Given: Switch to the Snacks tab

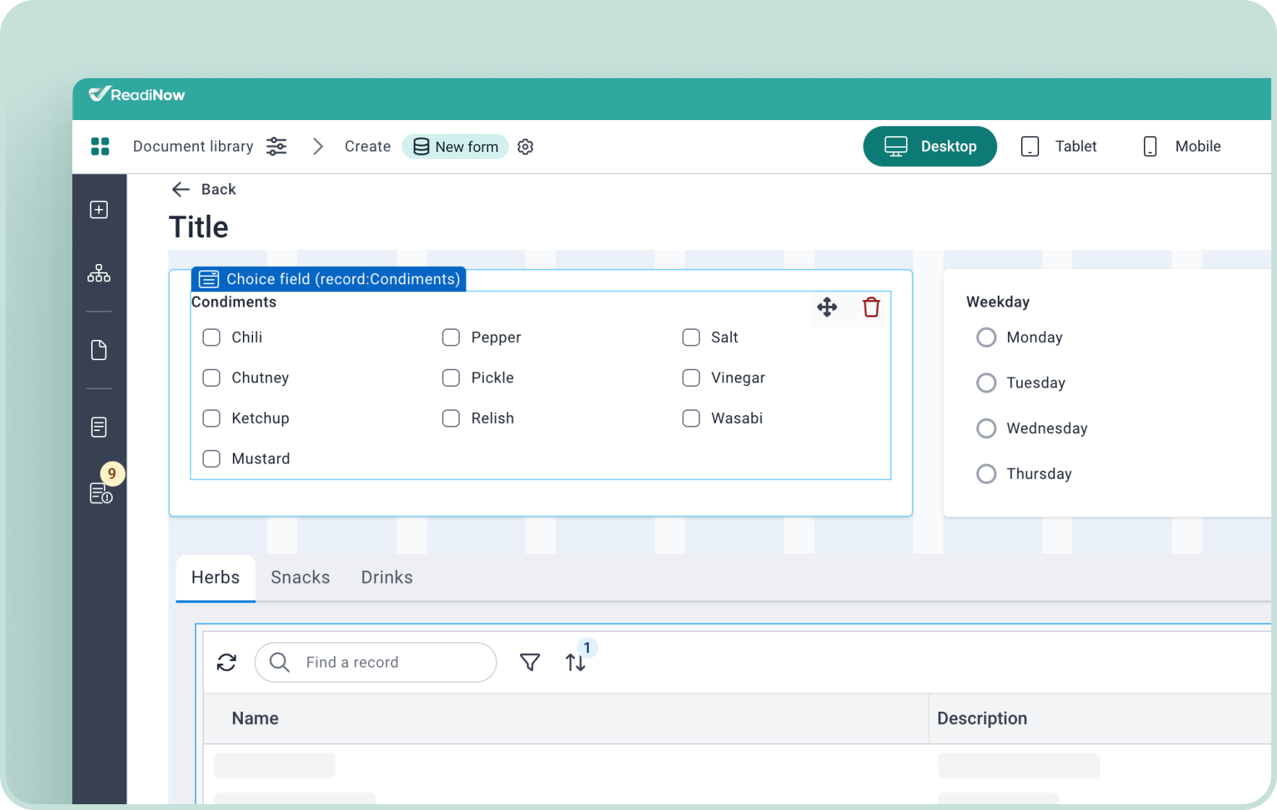Looking at the screenshot, I should click(300, 577).
